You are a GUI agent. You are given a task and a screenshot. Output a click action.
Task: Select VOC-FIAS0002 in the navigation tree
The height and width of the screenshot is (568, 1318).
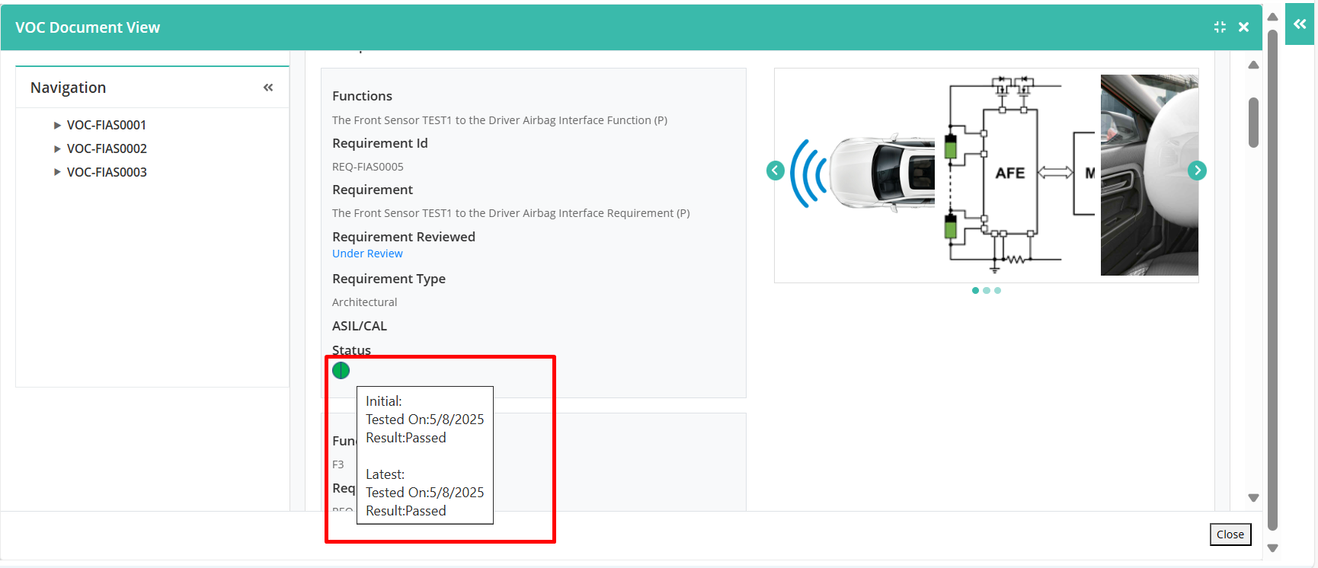(x=107, y=148)
